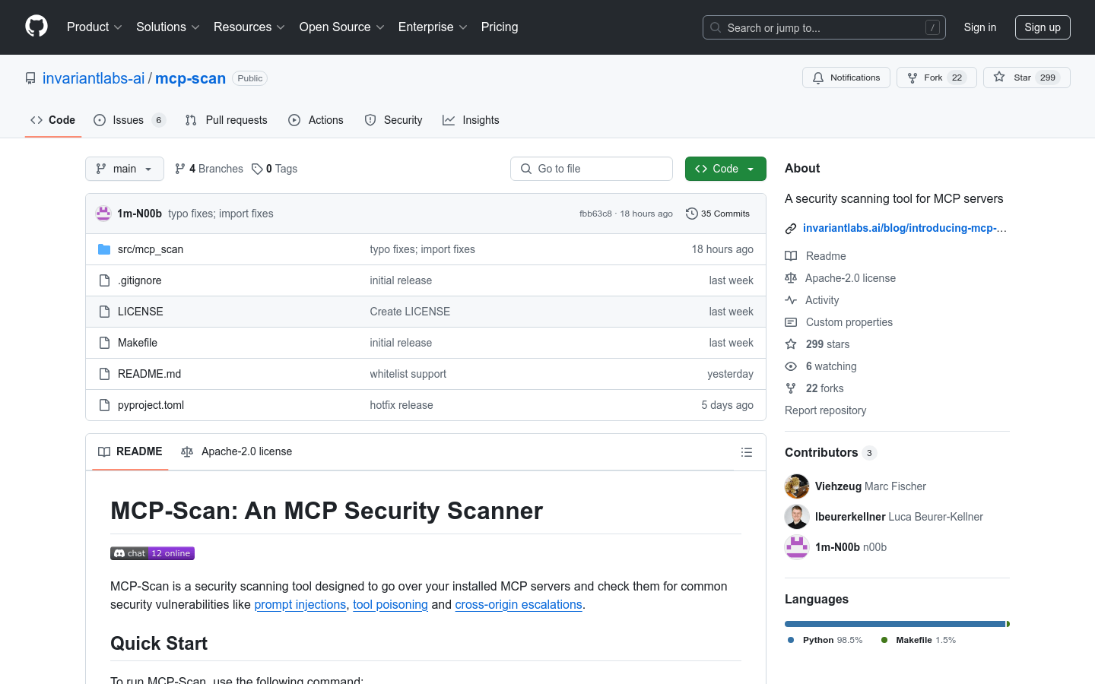Image resolution: width=1095 pixels, height=684 pixels.
Task: Follow the prompt injections link
Action: tap(300, 604)
